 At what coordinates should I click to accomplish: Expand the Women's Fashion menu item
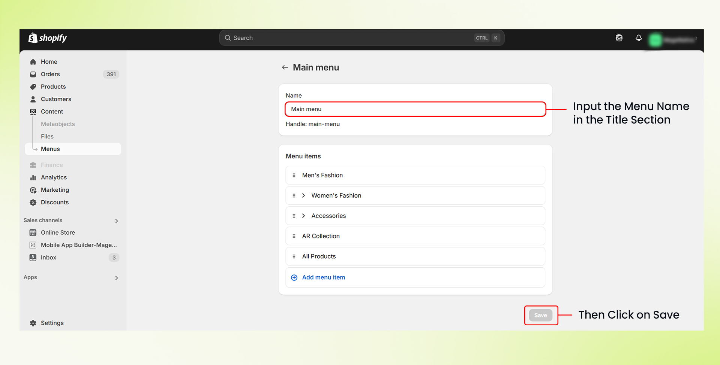pyautogui.click(x=303, y=195)
